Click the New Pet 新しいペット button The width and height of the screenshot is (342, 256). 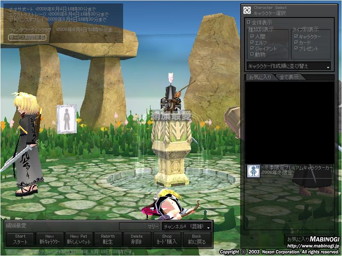(x=79, y=239)
